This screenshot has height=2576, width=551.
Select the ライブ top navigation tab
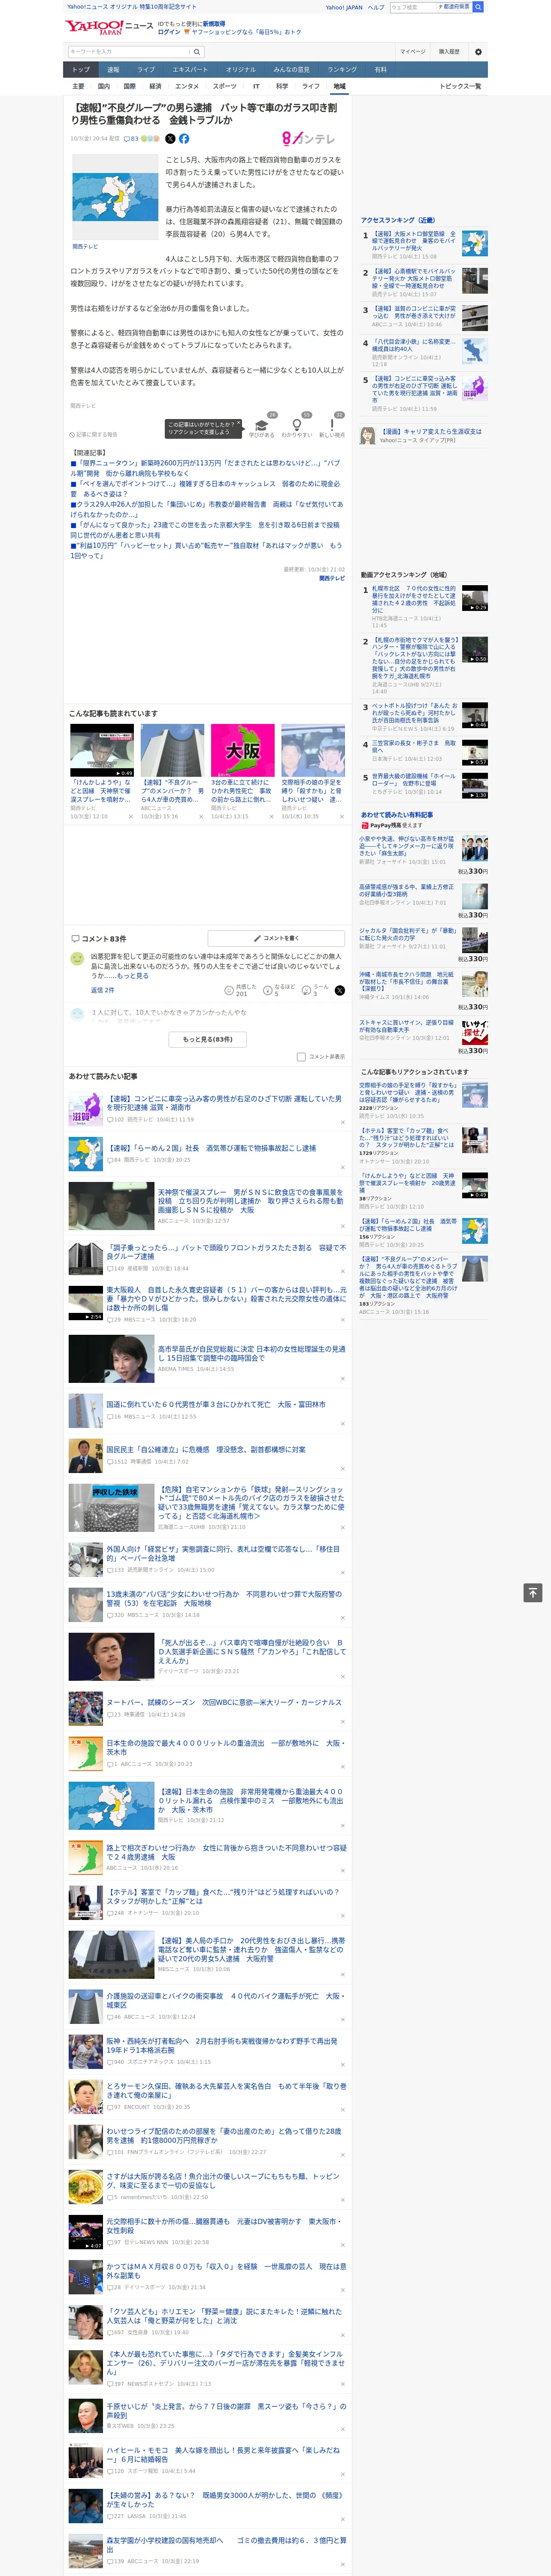tap(146, 70)
